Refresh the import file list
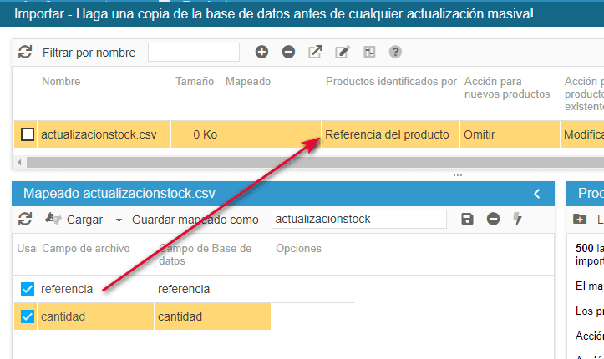 click(x=25, y=53)
